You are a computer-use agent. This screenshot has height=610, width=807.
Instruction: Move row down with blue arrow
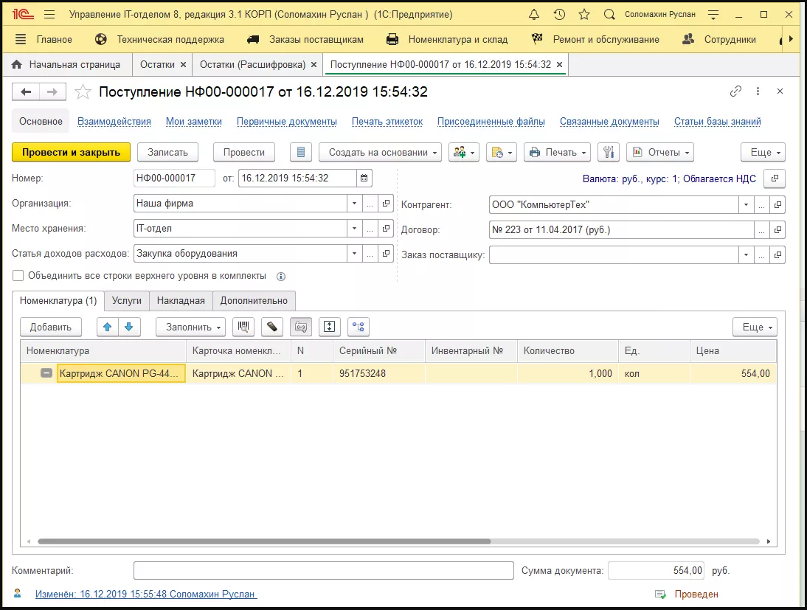pyautogui.click(x=128, y=327)
